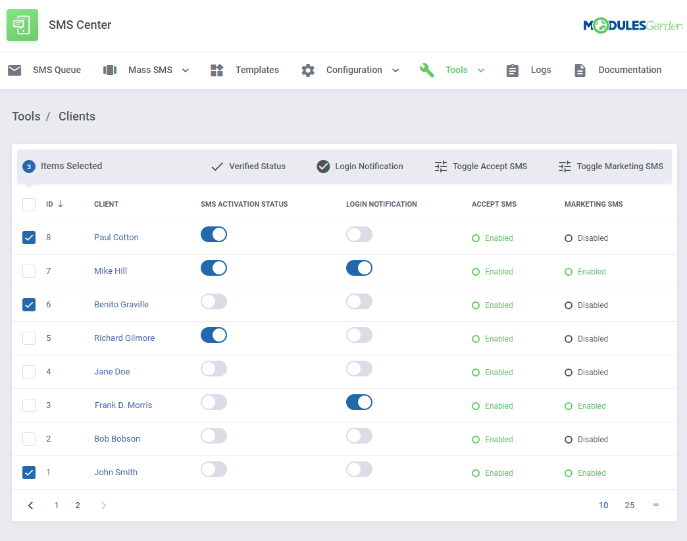Viewport: 687px width, 541px height.
Task: Click the Templates widgets icon
Action: pyautogui.click(x=217, y=70)
